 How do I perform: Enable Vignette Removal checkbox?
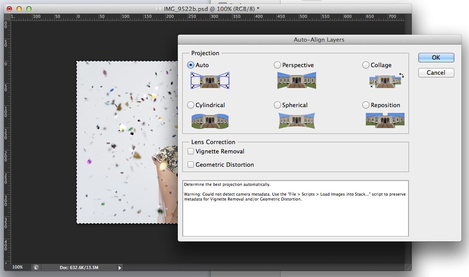[x=191, y=152]
